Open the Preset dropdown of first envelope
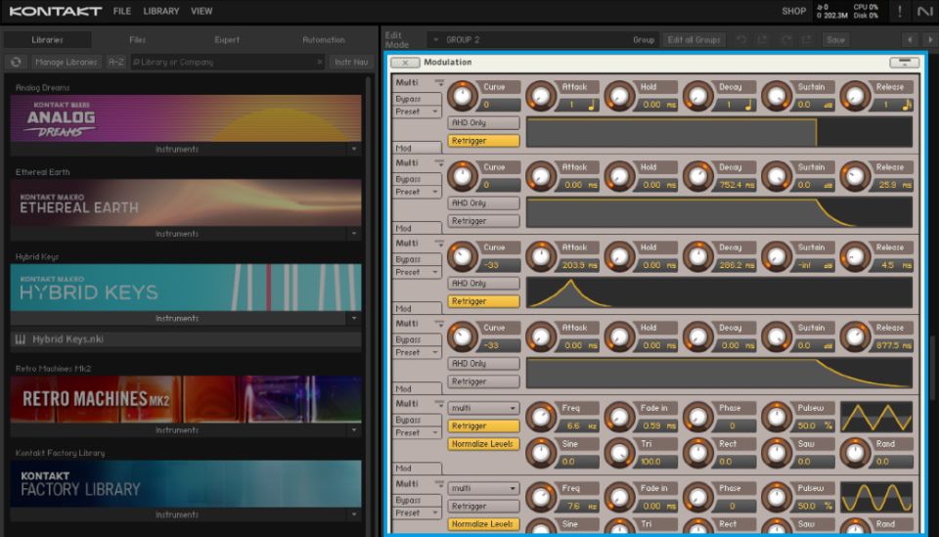 click(x=418, y=112)
